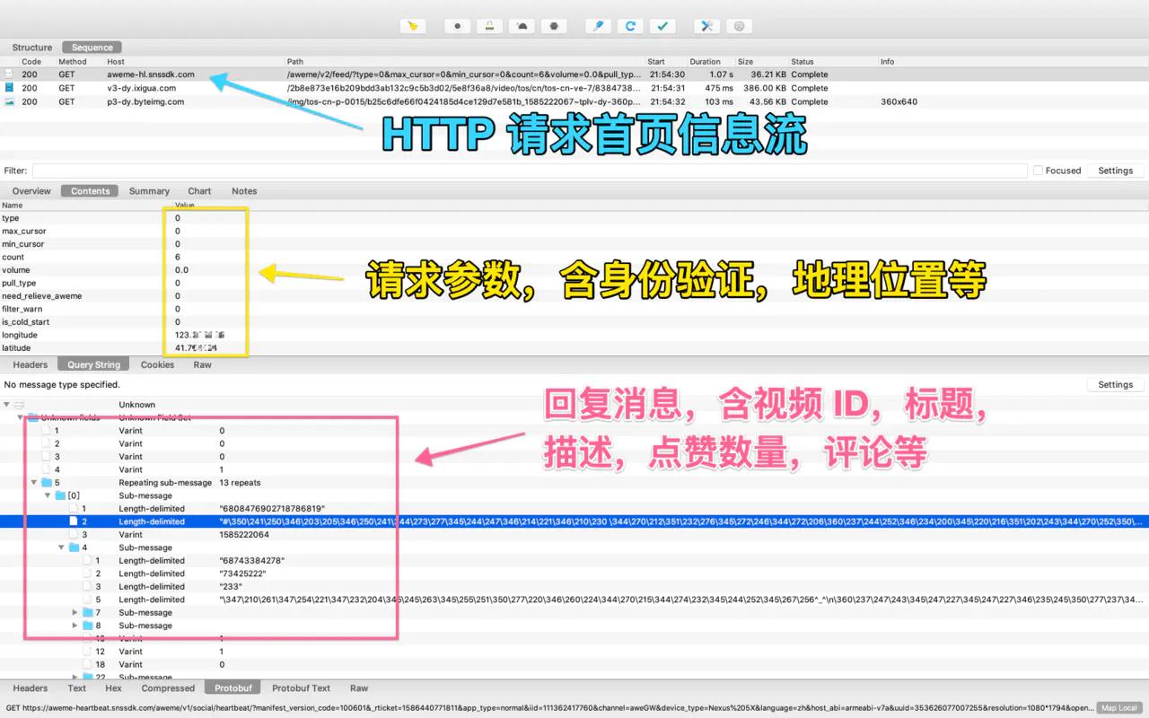Select the need_relieve_aweme parameter row
1149x718 pixels.
click(574, 295)
